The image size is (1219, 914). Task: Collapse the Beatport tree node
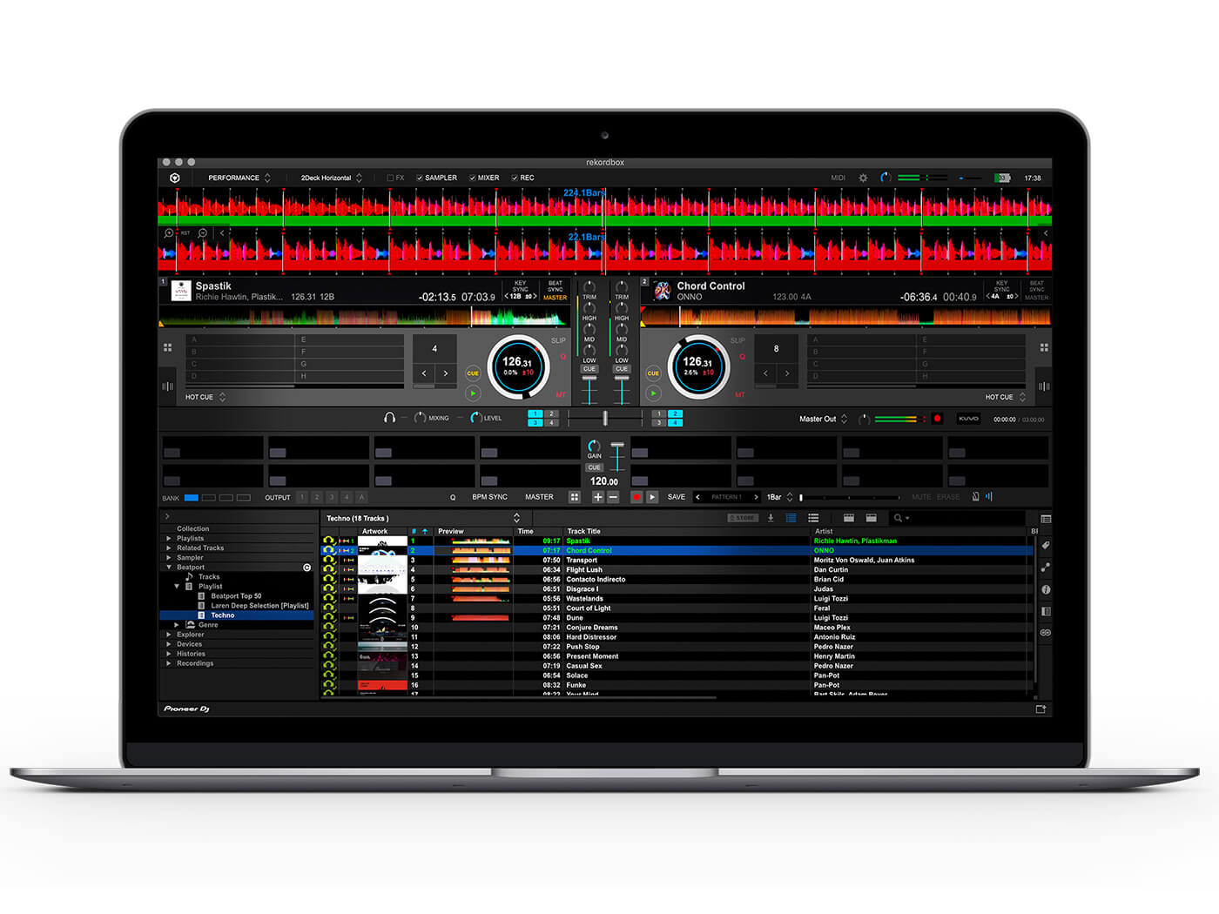click(x=169, y=568)
